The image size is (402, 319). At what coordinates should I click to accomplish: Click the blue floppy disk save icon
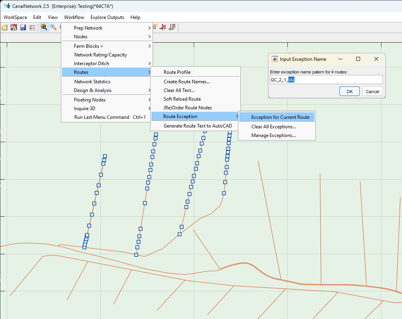[x=23, y=27]
